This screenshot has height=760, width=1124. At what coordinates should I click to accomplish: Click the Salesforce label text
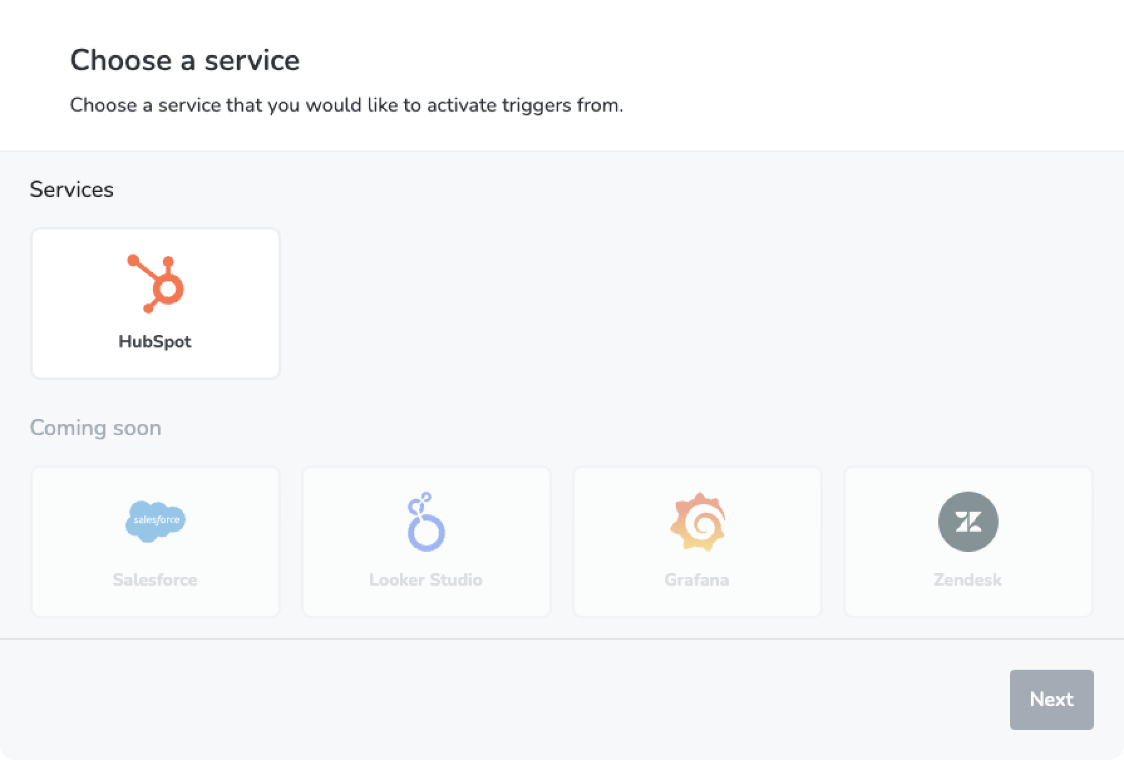[155, 580]
